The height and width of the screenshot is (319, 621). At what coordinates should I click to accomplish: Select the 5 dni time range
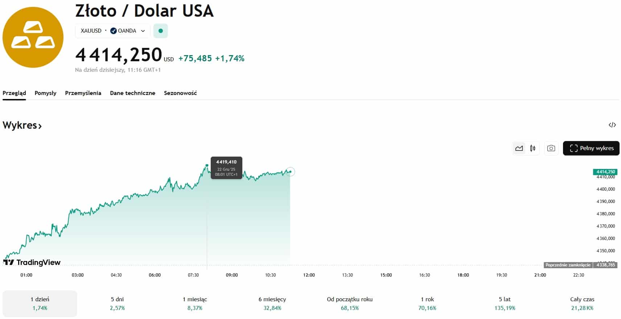117,303
